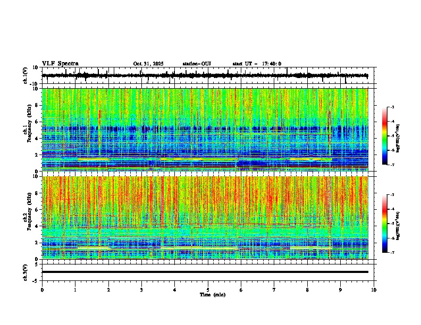
Task: Click the "-7" tick on ch.1 color bar
Action: point(392,165)
